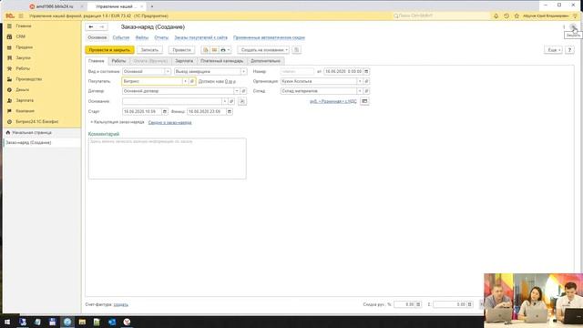This screenshot has width=583, height=328.
Task: Open calculator icon for discount percent field
Action: pyautogui.click(x=418, y=304)
